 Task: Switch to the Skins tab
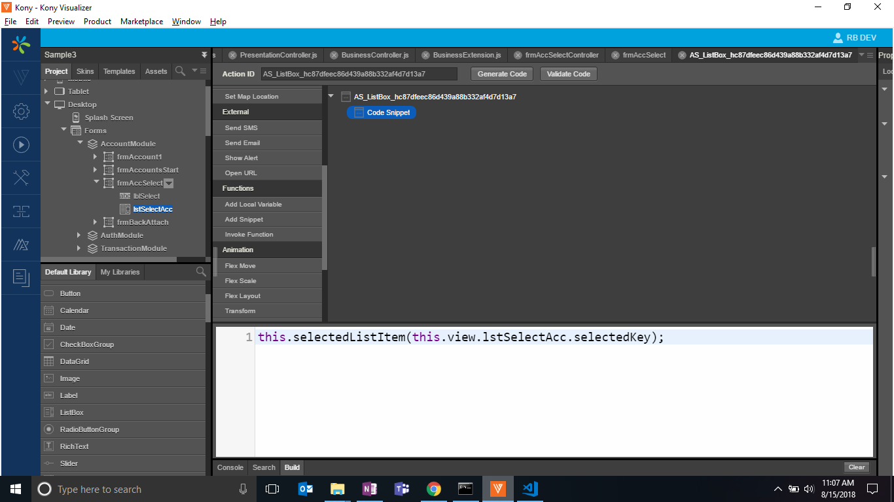point(85,71)
